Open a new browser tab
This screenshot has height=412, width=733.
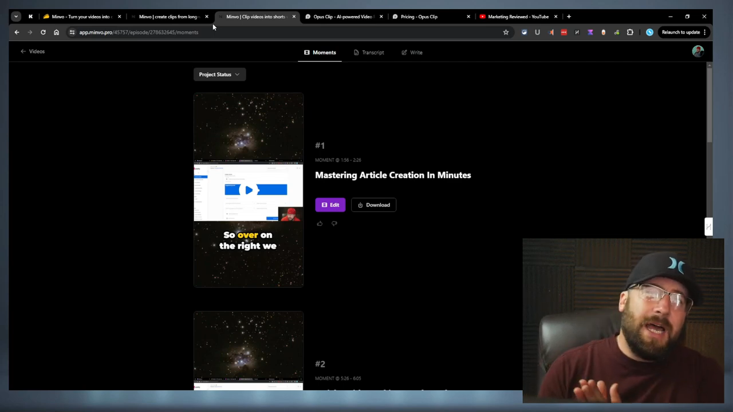[569, 17]
